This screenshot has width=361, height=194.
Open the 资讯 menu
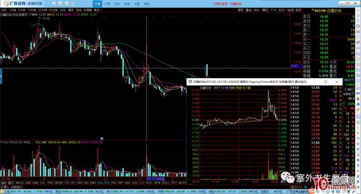coord(117,4)
